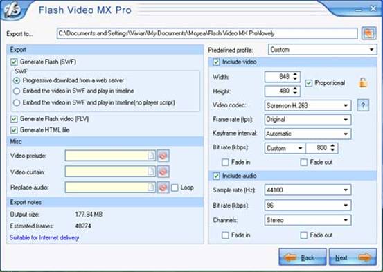
Task: Open the Keyframe interval dropdown
Action: 308,134
